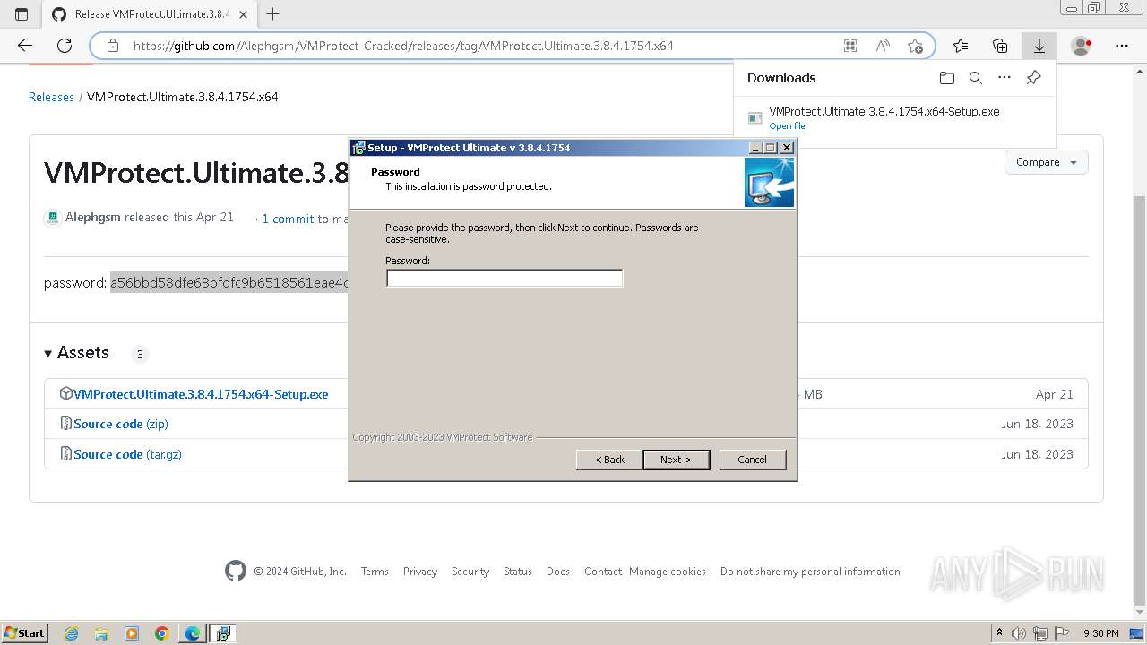Screen dimensions: 1147x645
Task: Add this page to favorites star
Action: pyautogui.click(x=915, y=46)
